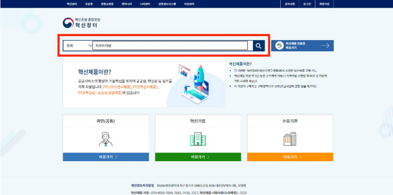Click the search text input field
393x195 pixels.
click(x=170, y=46)
